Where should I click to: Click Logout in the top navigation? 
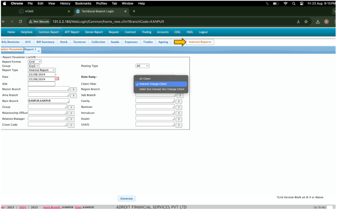point(203,32)
